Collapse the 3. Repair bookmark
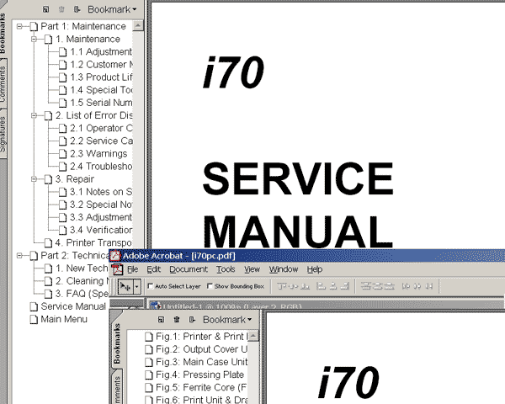 pyautogui.click(x=35, y=179)
